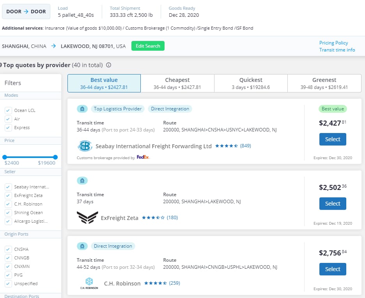This screenshot has width=365, height=298.
Task: Click the Price filter section header
Action: click(30, 140)
